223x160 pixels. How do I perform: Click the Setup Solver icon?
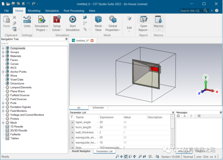pyautogui.click(x=57, y=19)
